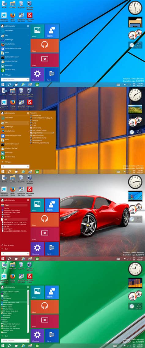Viewport: 145px width, 348px height.
Task: Click Start button on blue taskbar
Action: tap(3, 85)
